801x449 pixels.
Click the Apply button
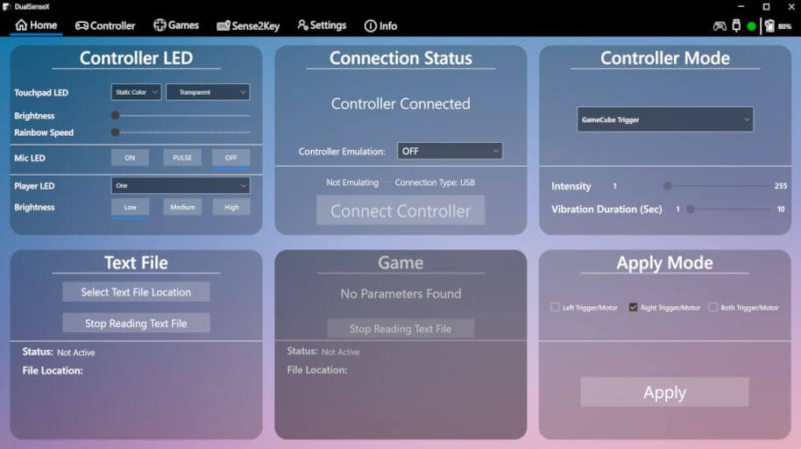(664, 392)
